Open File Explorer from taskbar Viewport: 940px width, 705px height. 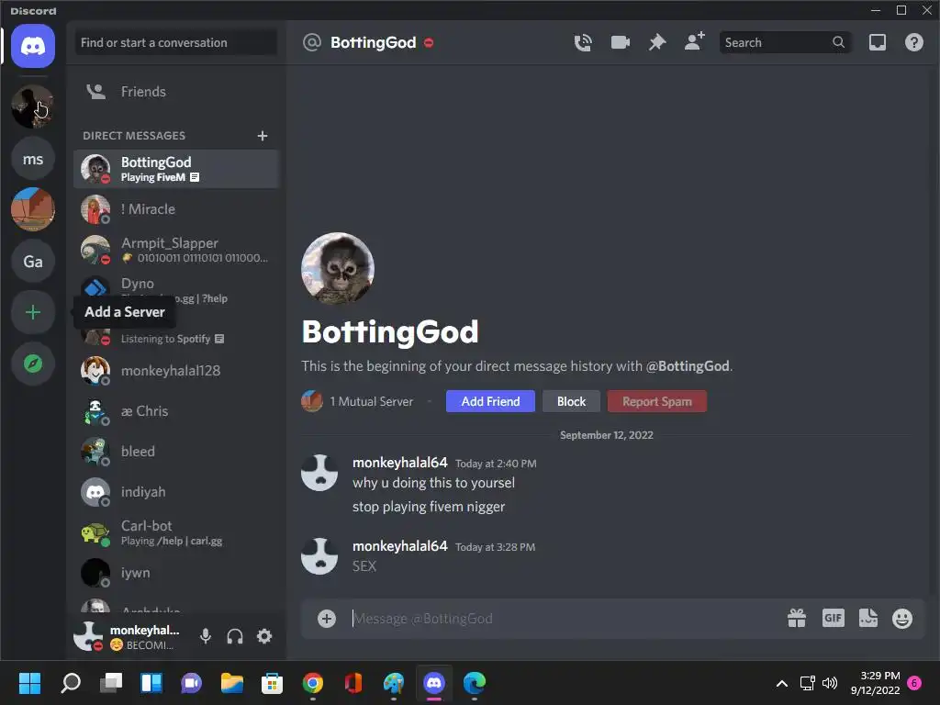pos(232,682)
